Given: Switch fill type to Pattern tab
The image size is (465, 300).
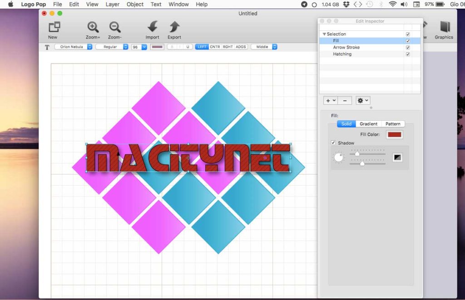Looking at the screenshot, I should 393,124.
